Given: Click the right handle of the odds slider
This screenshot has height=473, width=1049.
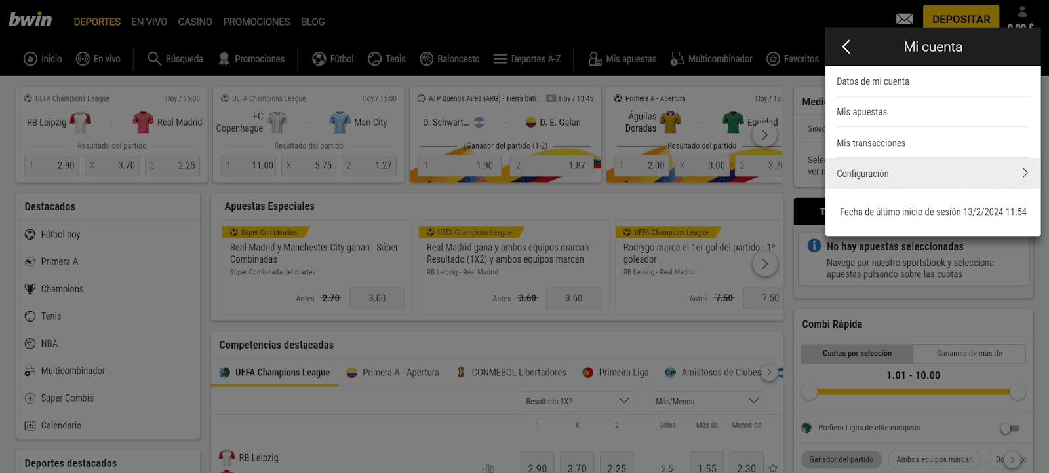Looking at the screenshot, I should pyautogui.click(x=1018, y=392).
